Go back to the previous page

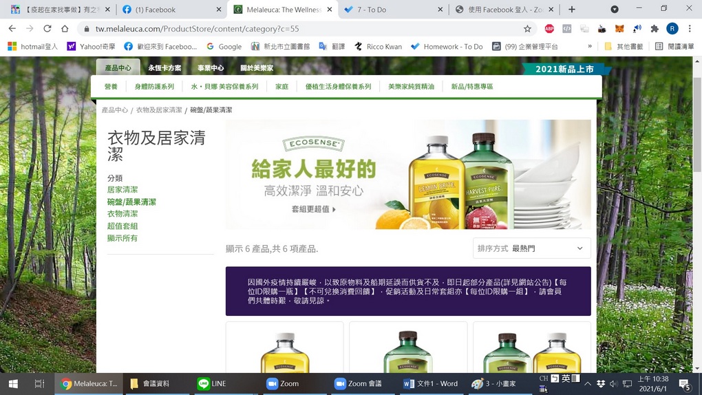(x=12, y=29)
